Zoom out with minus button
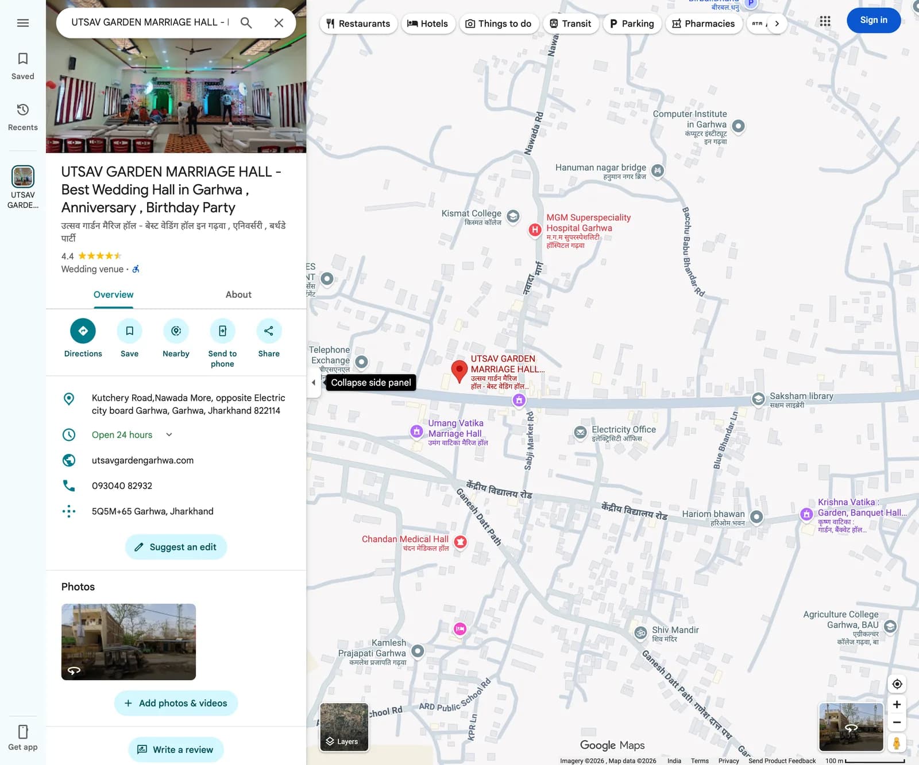 pyautogui.click(x=897, y=722)
